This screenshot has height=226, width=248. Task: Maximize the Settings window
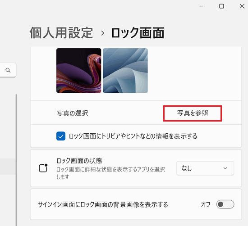click(x=221, y=6)
